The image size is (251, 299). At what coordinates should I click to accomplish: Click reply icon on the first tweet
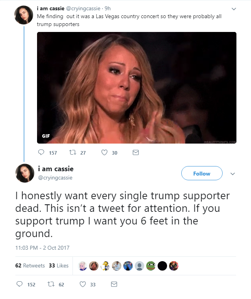point(41,152)
